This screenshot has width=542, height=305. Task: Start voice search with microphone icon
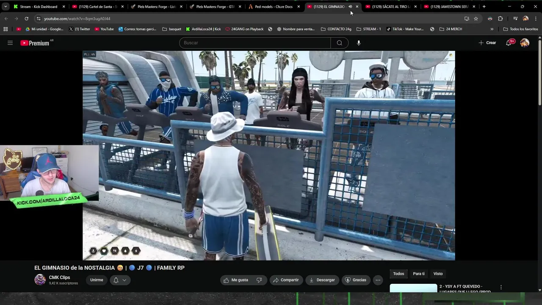tap(359, 43)
